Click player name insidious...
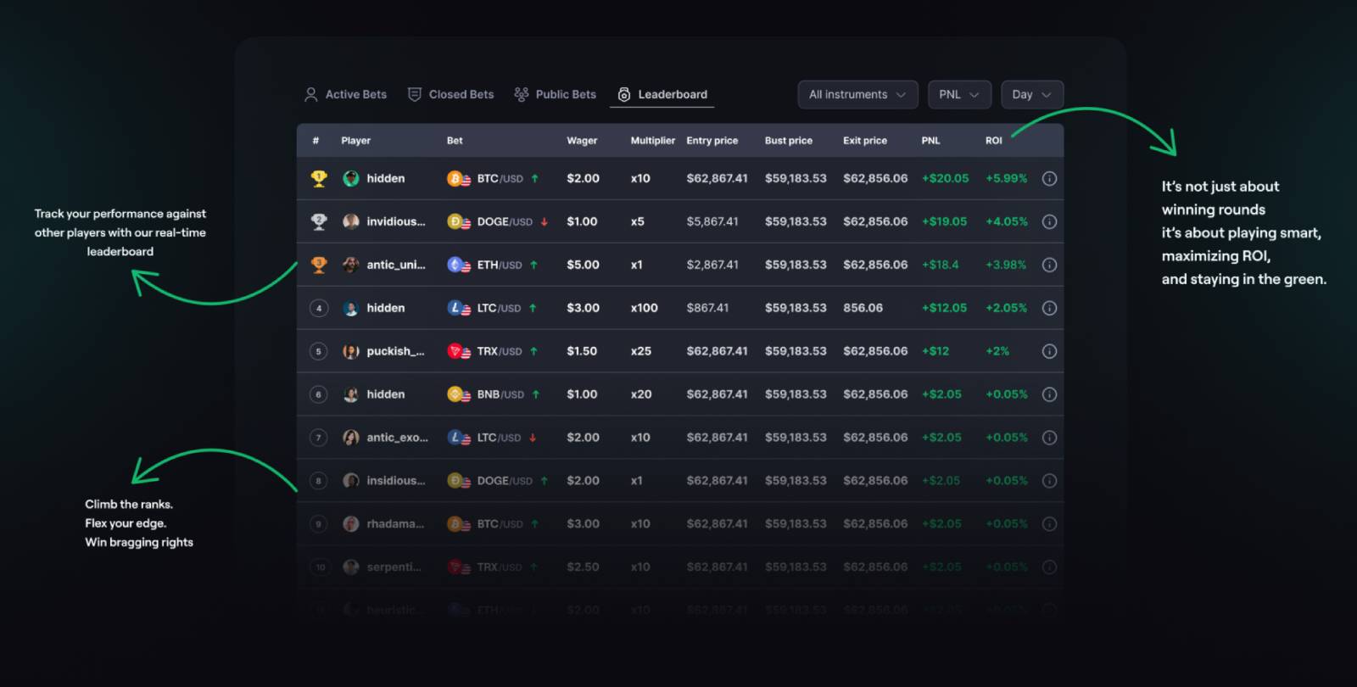 [x=396, y=481]
